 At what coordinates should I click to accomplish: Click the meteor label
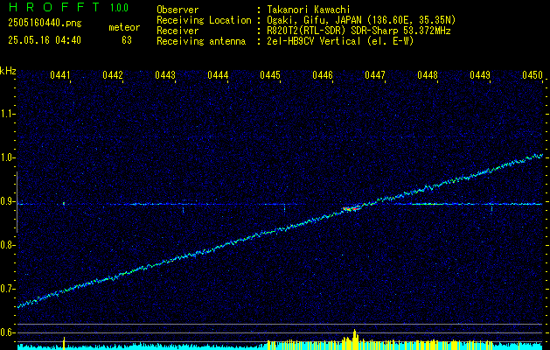[x=124, y=27]
